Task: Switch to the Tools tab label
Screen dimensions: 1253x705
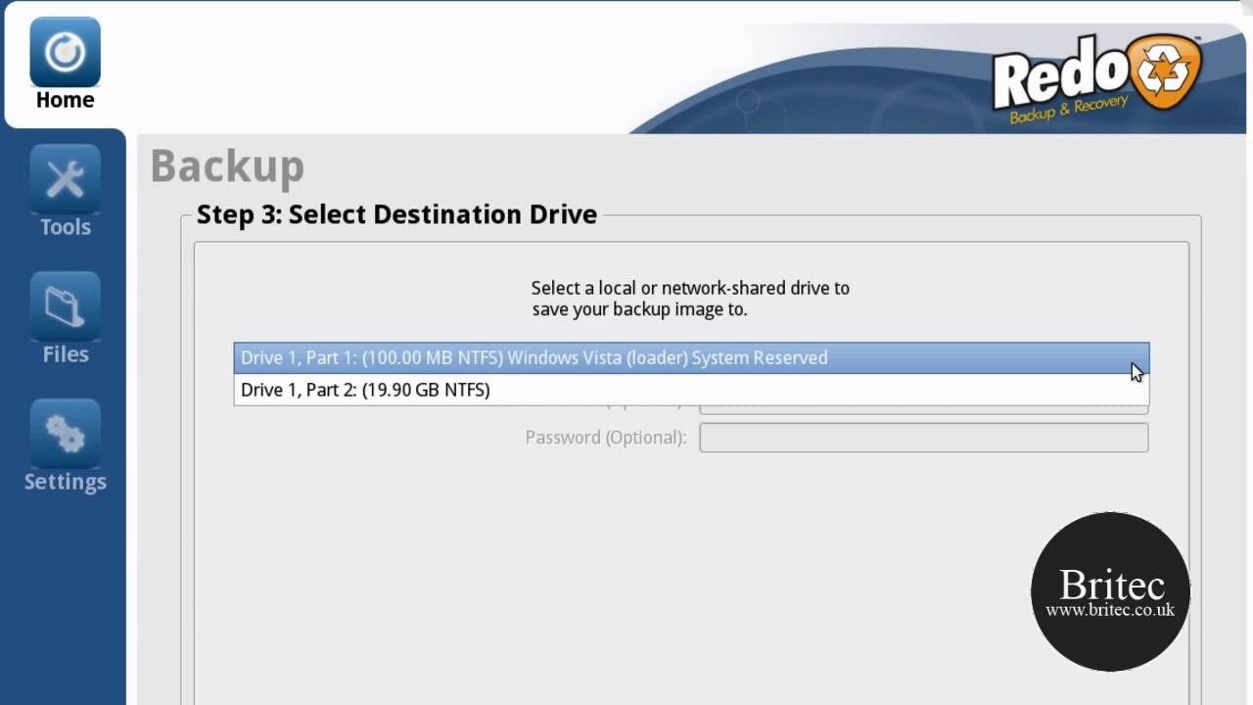Action: (x=65, y=227)
